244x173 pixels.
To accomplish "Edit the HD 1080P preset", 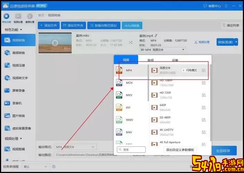I will [x=204, y=83].
